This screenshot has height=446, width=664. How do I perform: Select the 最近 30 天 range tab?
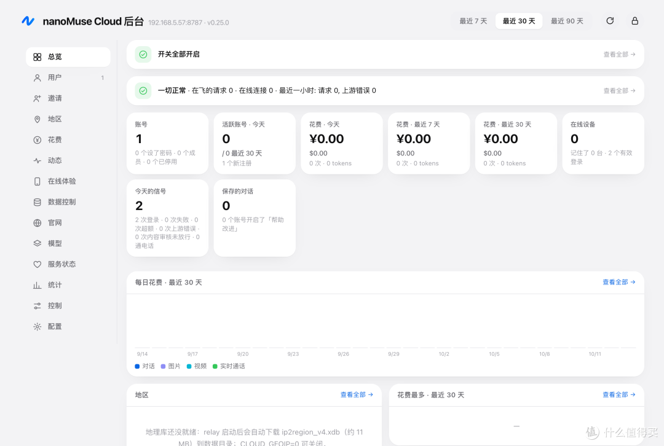pos(519,21)
